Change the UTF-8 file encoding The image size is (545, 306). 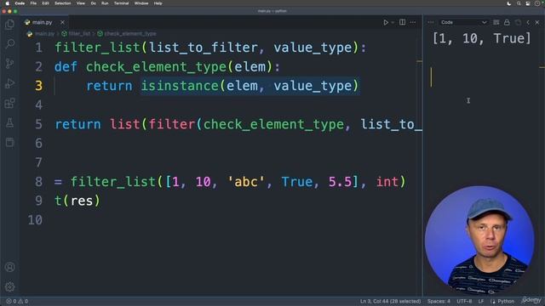coord(464,301)
